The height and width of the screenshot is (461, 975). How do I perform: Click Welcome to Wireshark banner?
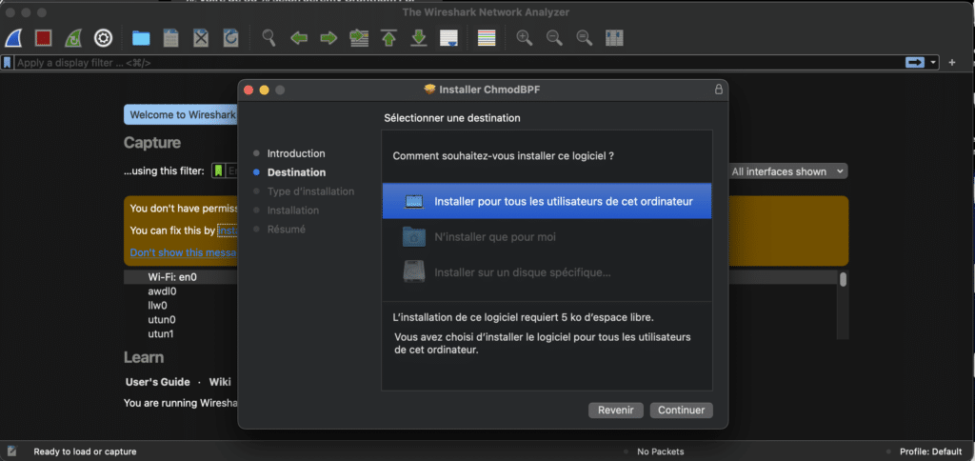[182, 115]
